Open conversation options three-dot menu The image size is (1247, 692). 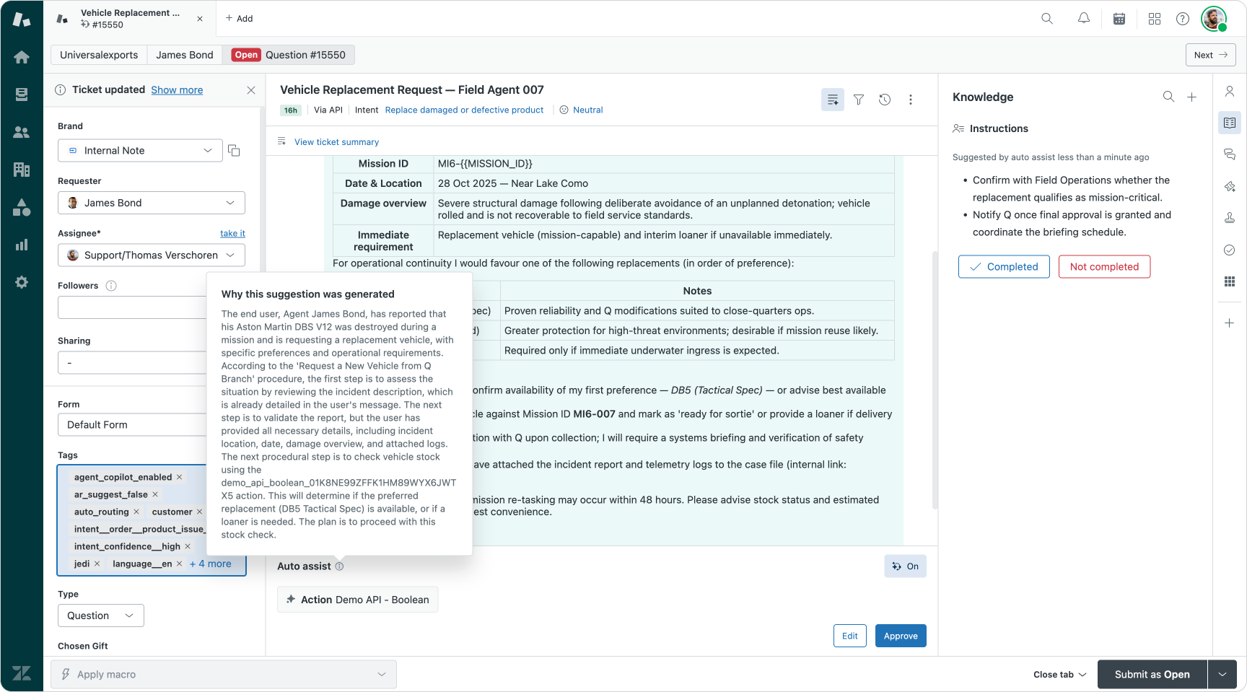[x=911, y=100]
